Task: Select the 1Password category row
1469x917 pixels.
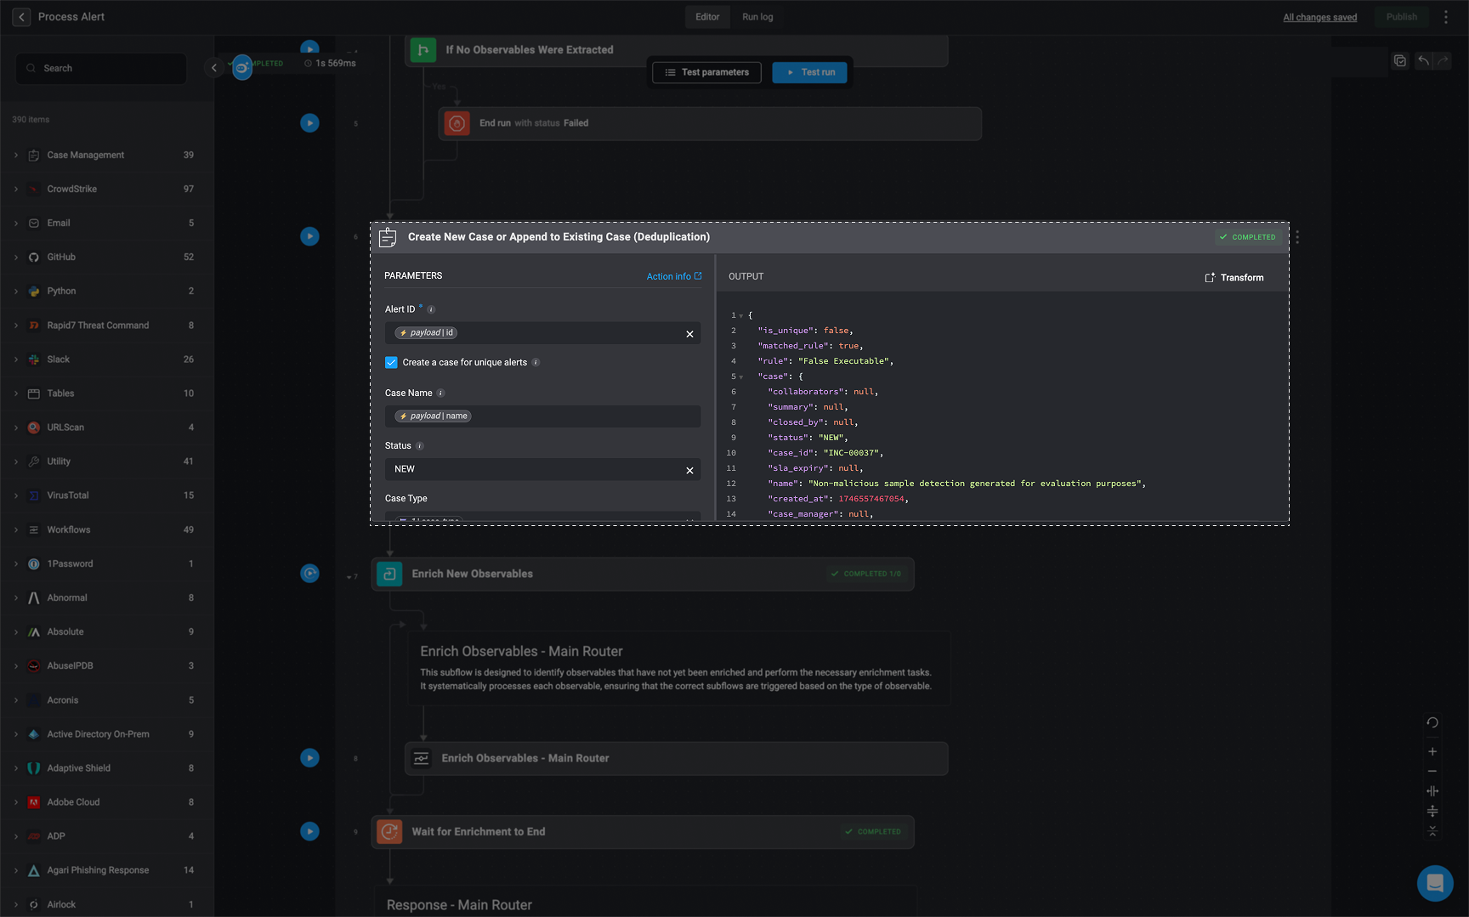Action: pos(107,564)
